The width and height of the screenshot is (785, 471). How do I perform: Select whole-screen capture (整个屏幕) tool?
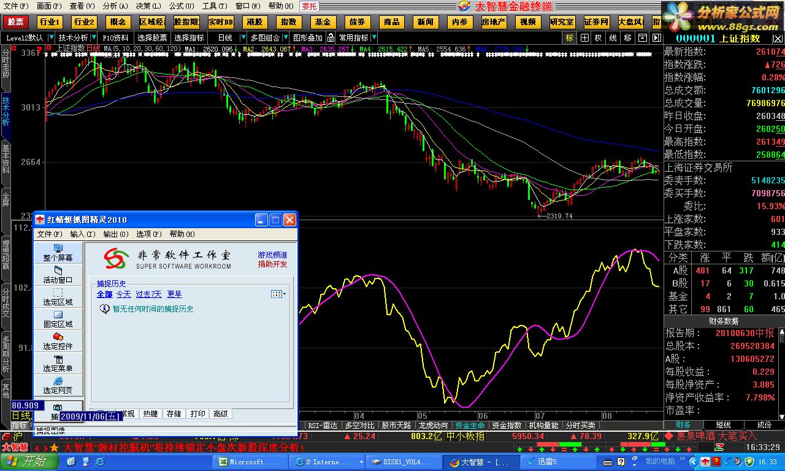[x=58, y=253]
